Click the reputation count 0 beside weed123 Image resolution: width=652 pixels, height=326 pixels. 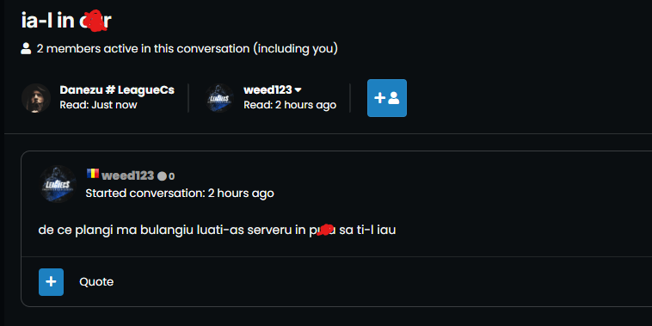click(x=172, y=176)
